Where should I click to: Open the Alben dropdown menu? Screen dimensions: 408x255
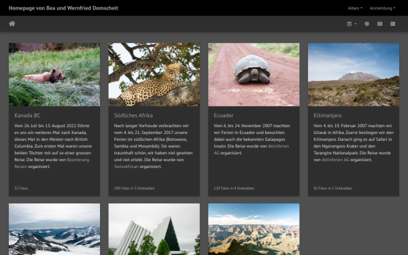pos(355,8)
